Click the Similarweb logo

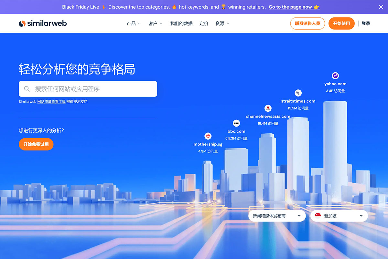pyautogui.click(x=42, y=23)
